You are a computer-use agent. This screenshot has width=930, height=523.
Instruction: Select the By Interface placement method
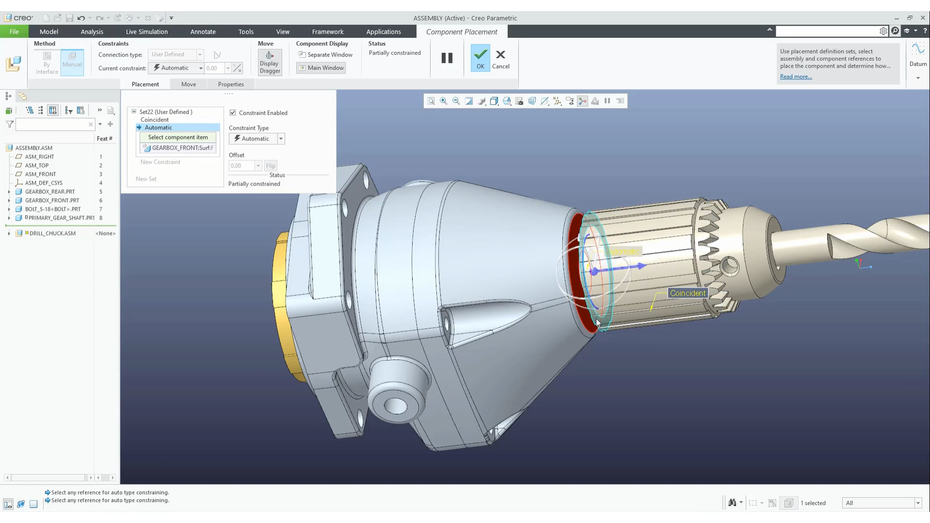[47, 62]
